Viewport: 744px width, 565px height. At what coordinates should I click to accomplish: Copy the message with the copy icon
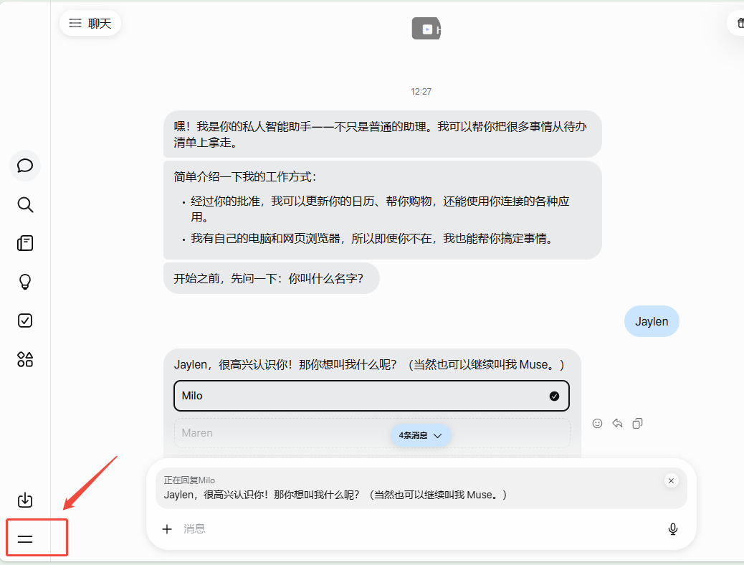[637, 424]
